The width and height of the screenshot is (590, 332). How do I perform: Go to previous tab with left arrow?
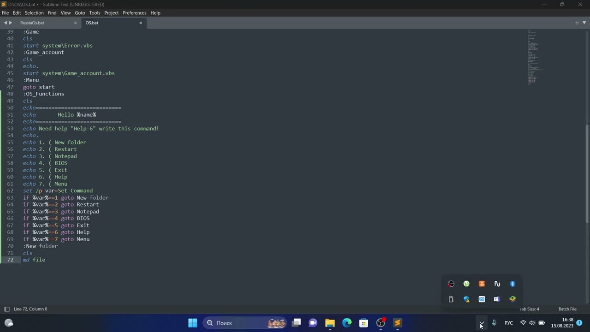[x=6, y=23]
